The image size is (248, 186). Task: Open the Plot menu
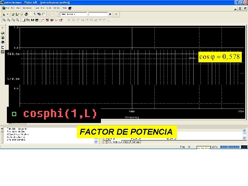pyautogui.click(x=42, y=8)
